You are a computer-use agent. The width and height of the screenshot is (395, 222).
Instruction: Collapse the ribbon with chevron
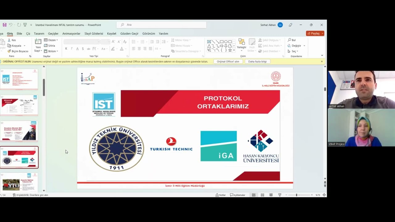(322, 55)
